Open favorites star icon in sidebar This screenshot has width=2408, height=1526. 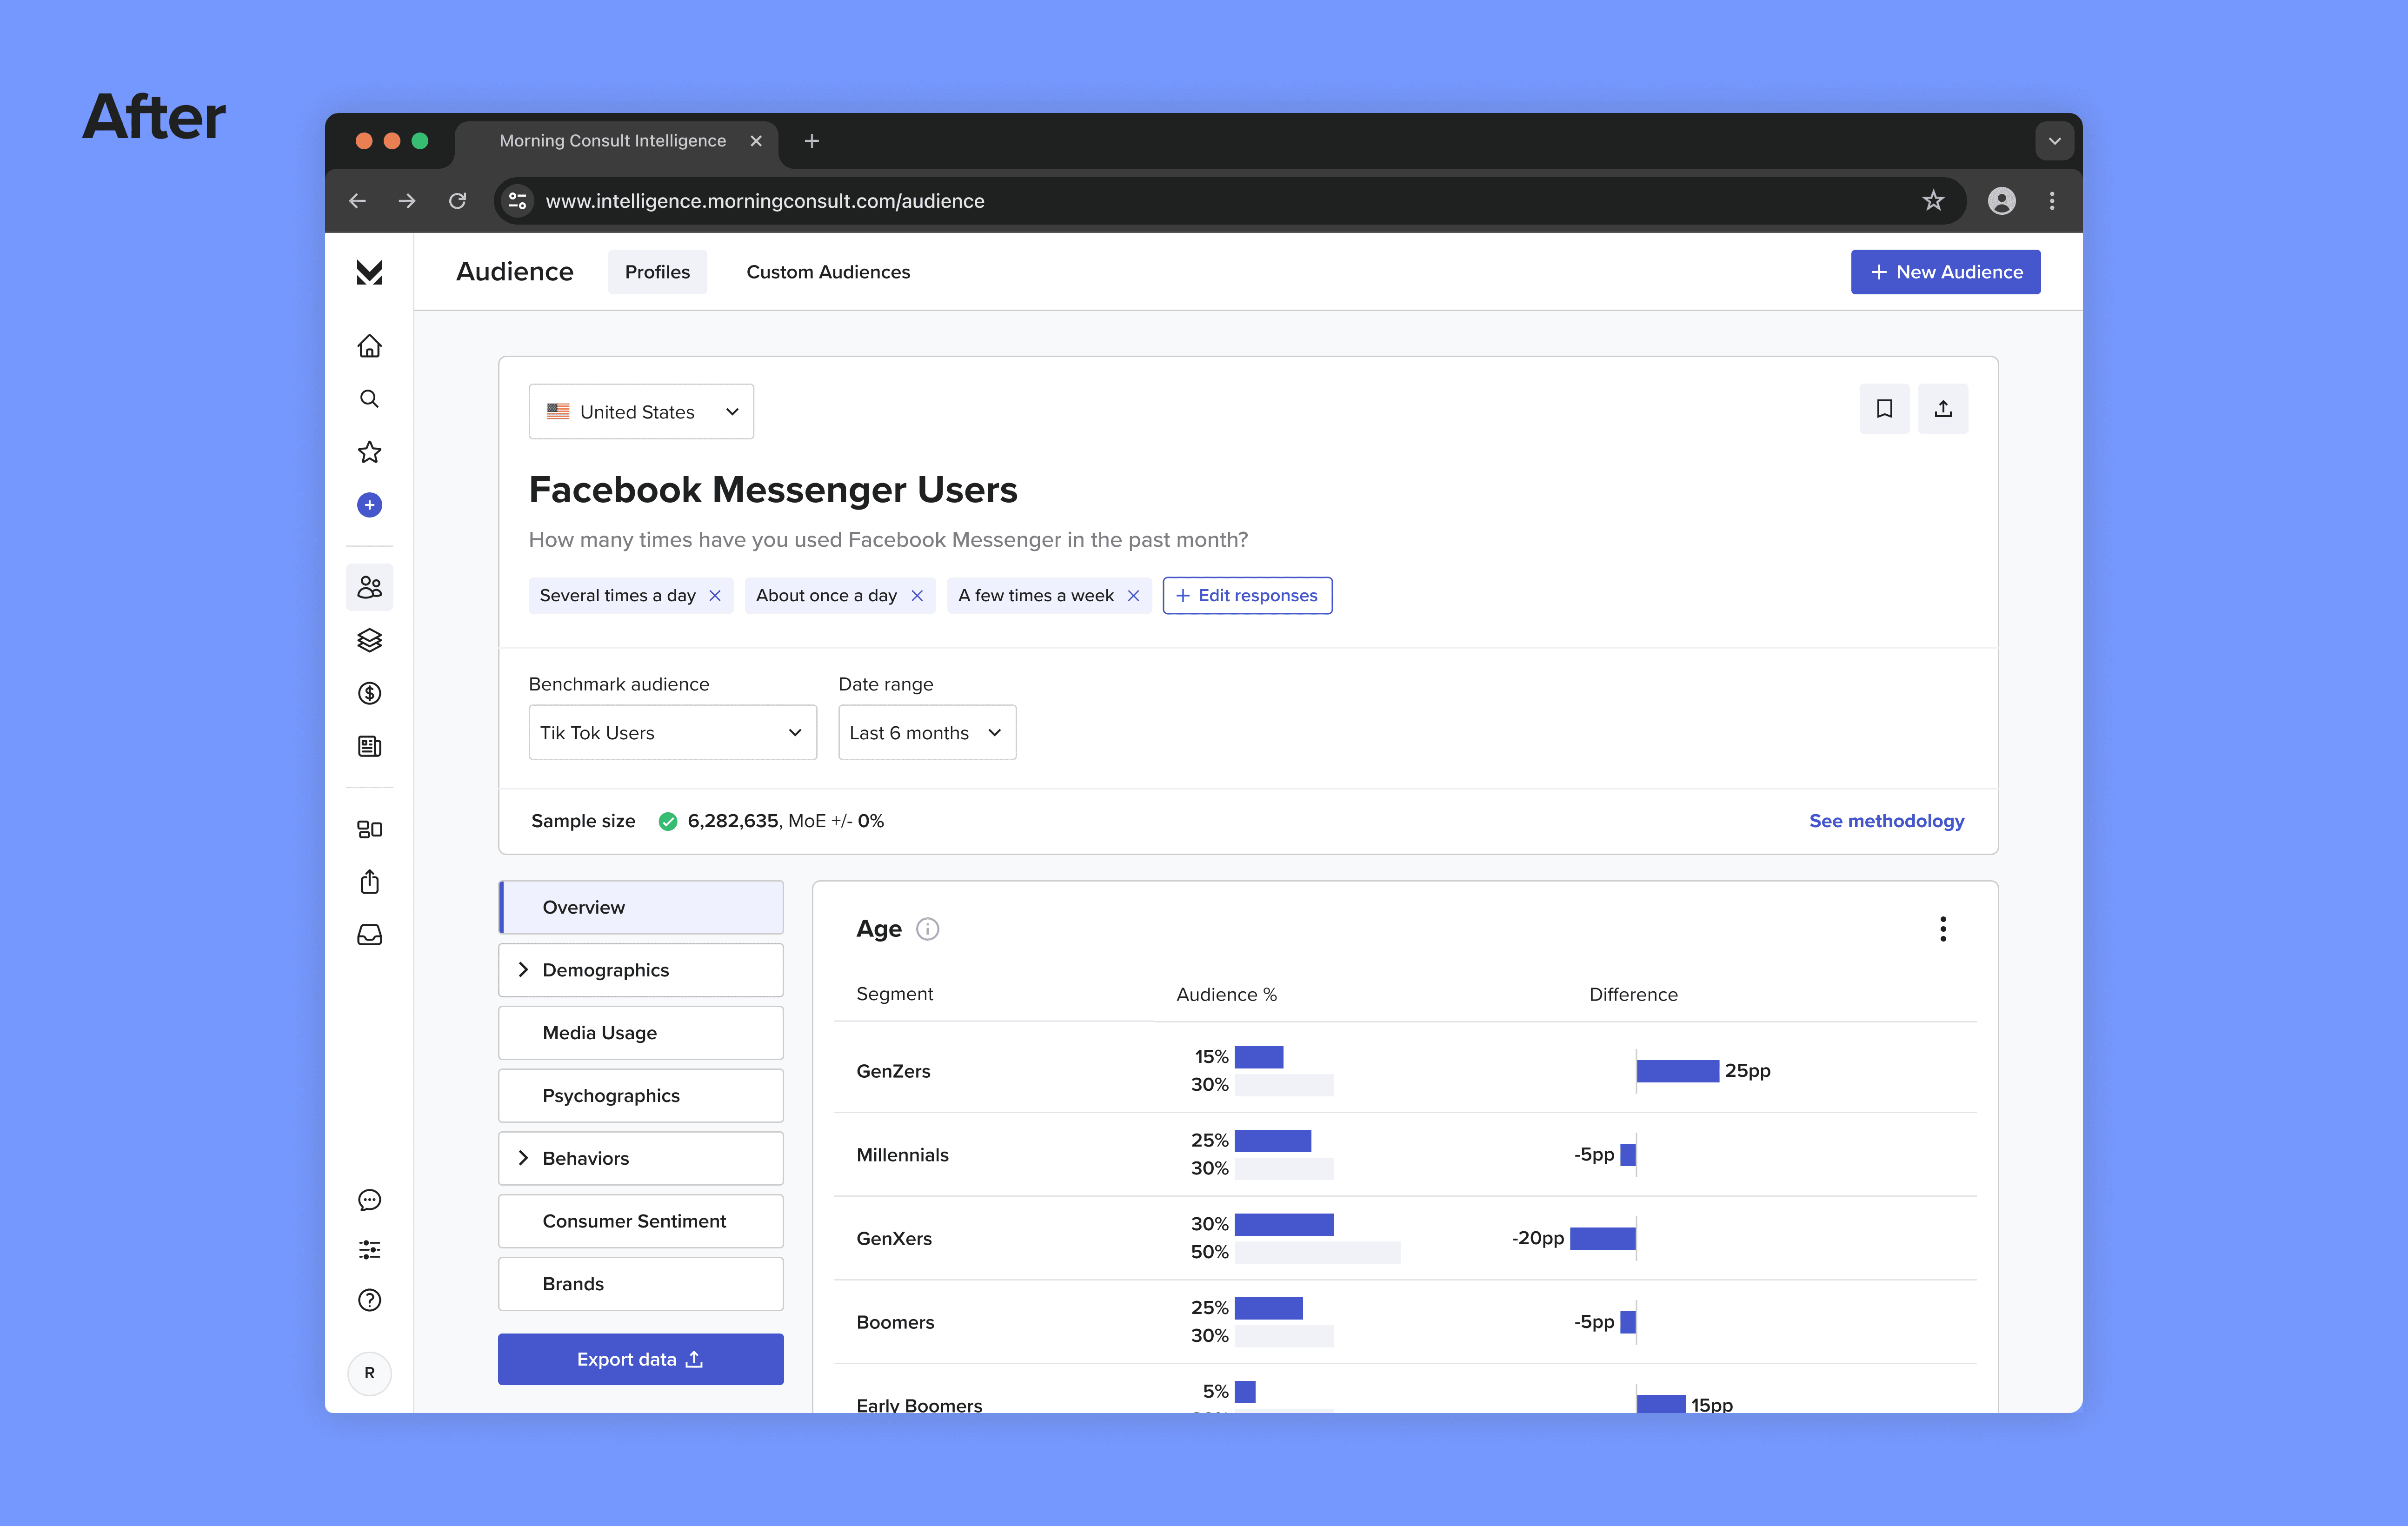point(369,452)
